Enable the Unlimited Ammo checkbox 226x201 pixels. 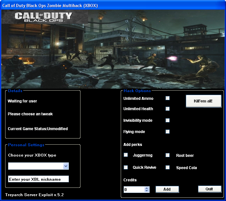167,98
